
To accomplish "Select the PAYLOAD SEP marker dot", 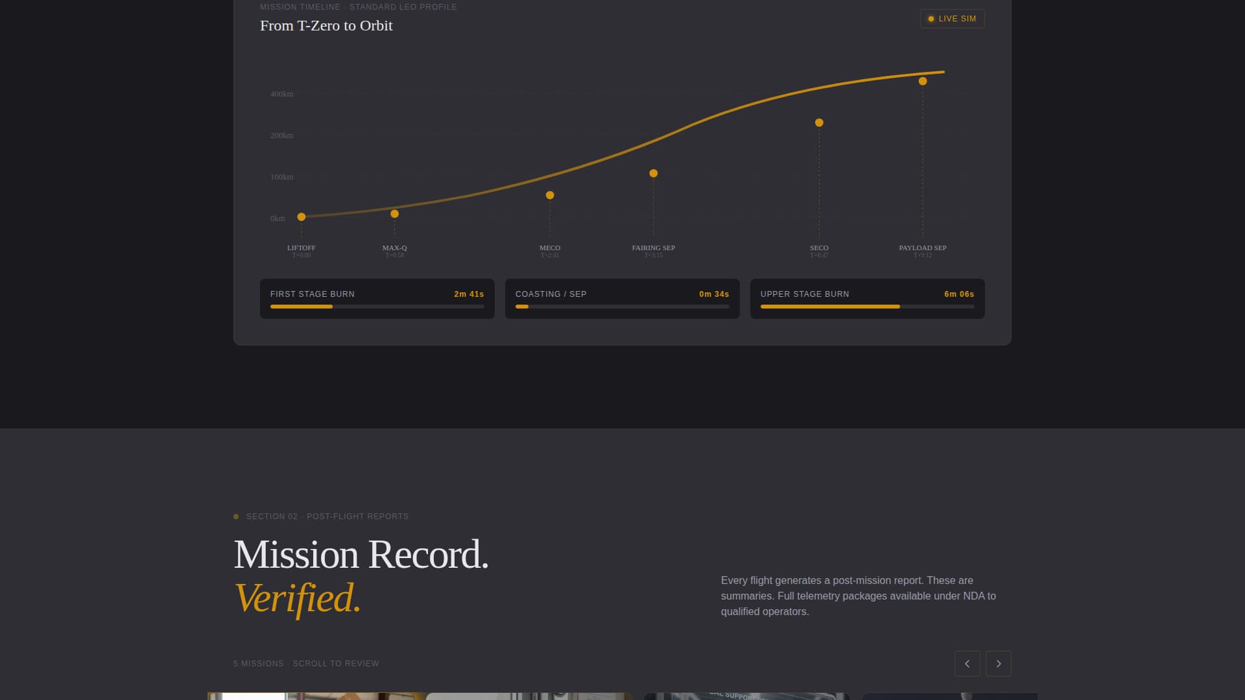I will 923,81.
